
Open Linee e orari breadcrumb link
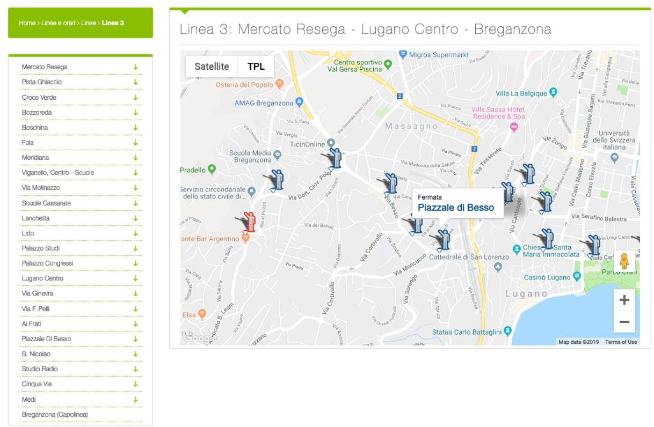point(59,23)
